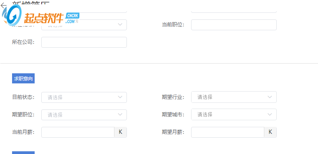Click the 期望城市 field label

click(173, 114)
